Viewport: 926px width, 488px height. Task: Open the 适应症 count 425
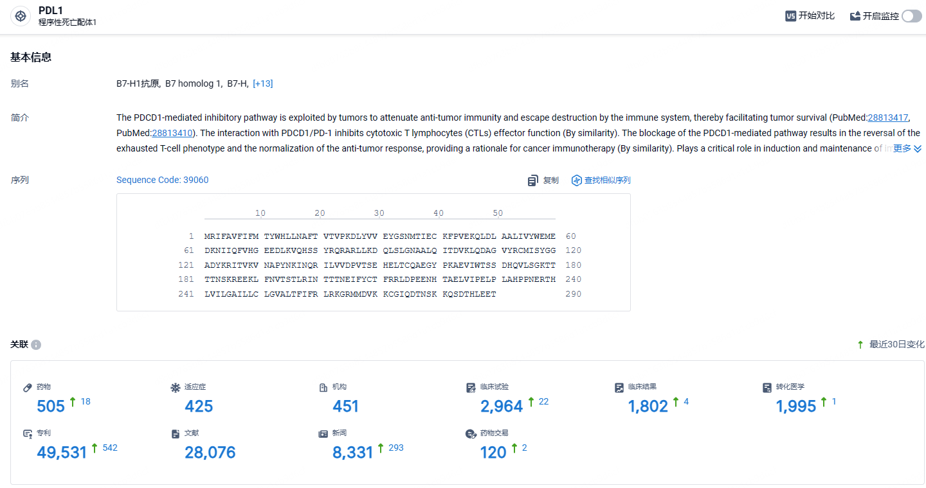[x=199, y=406]
